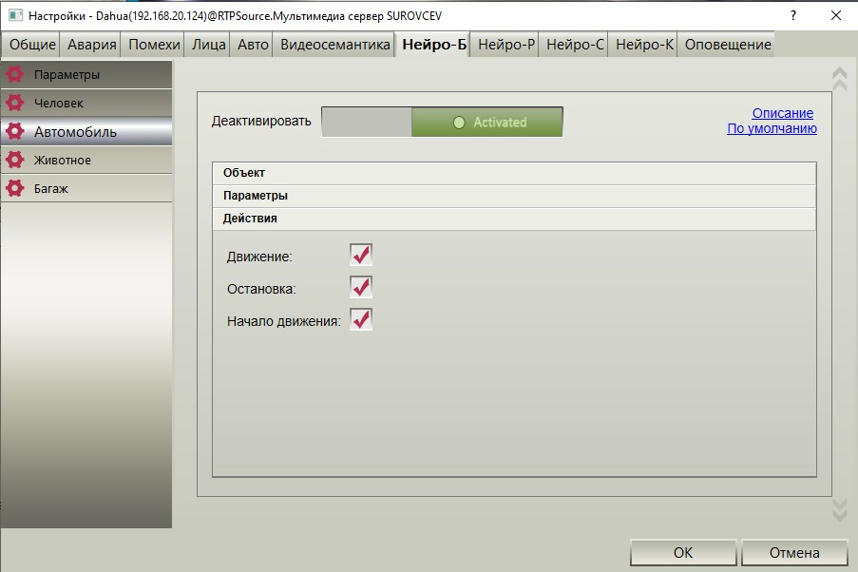Collapse the Действия section header
858x572 pixels.
click(x=514, y=219)
